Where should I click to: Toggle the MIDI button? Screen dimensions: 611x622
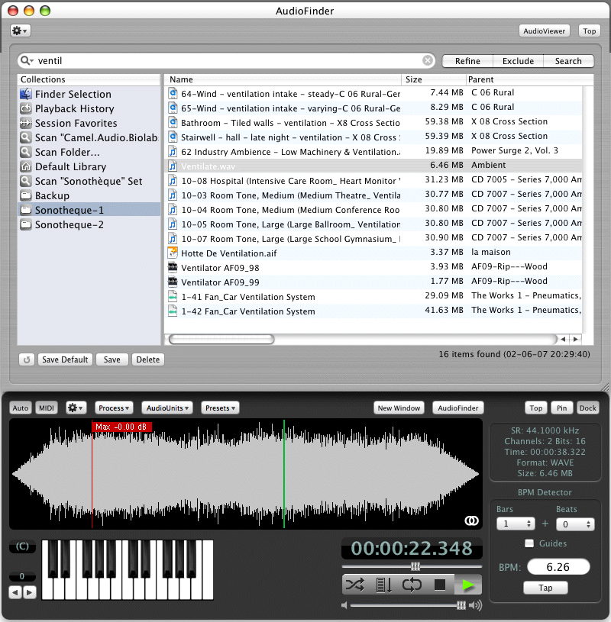coord(47,408)
